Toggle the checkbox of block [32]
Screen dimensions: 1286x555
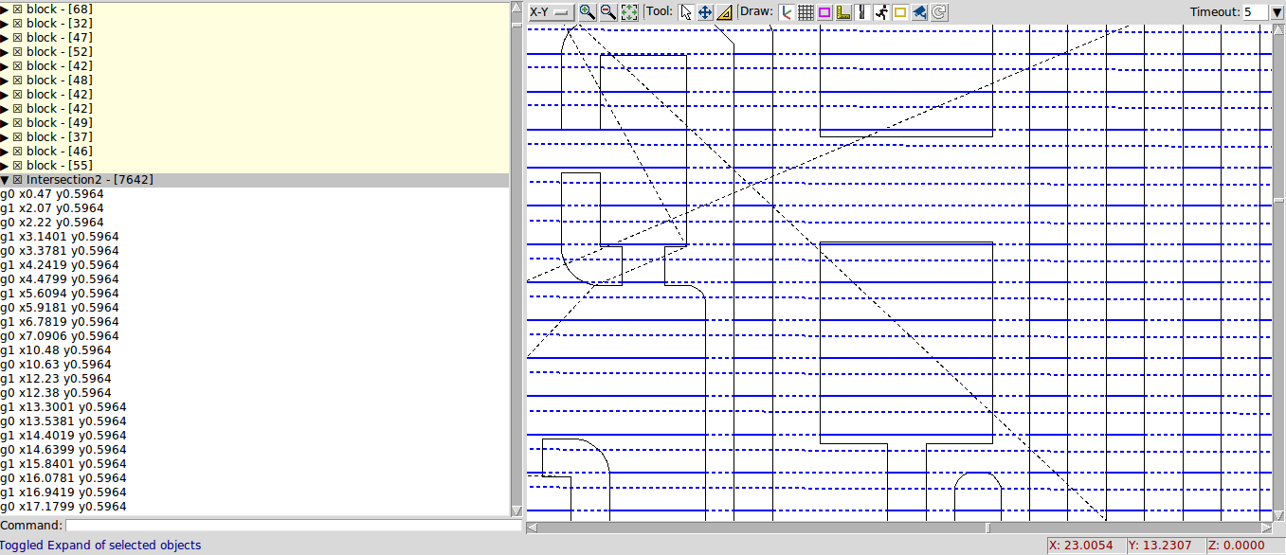18,23
